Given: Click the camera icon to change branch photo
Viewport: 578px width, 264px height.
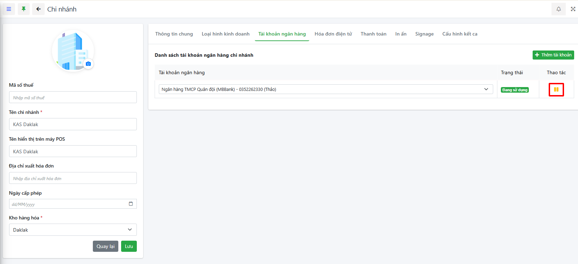Looking at the screenshot, I should pos(88,64).
